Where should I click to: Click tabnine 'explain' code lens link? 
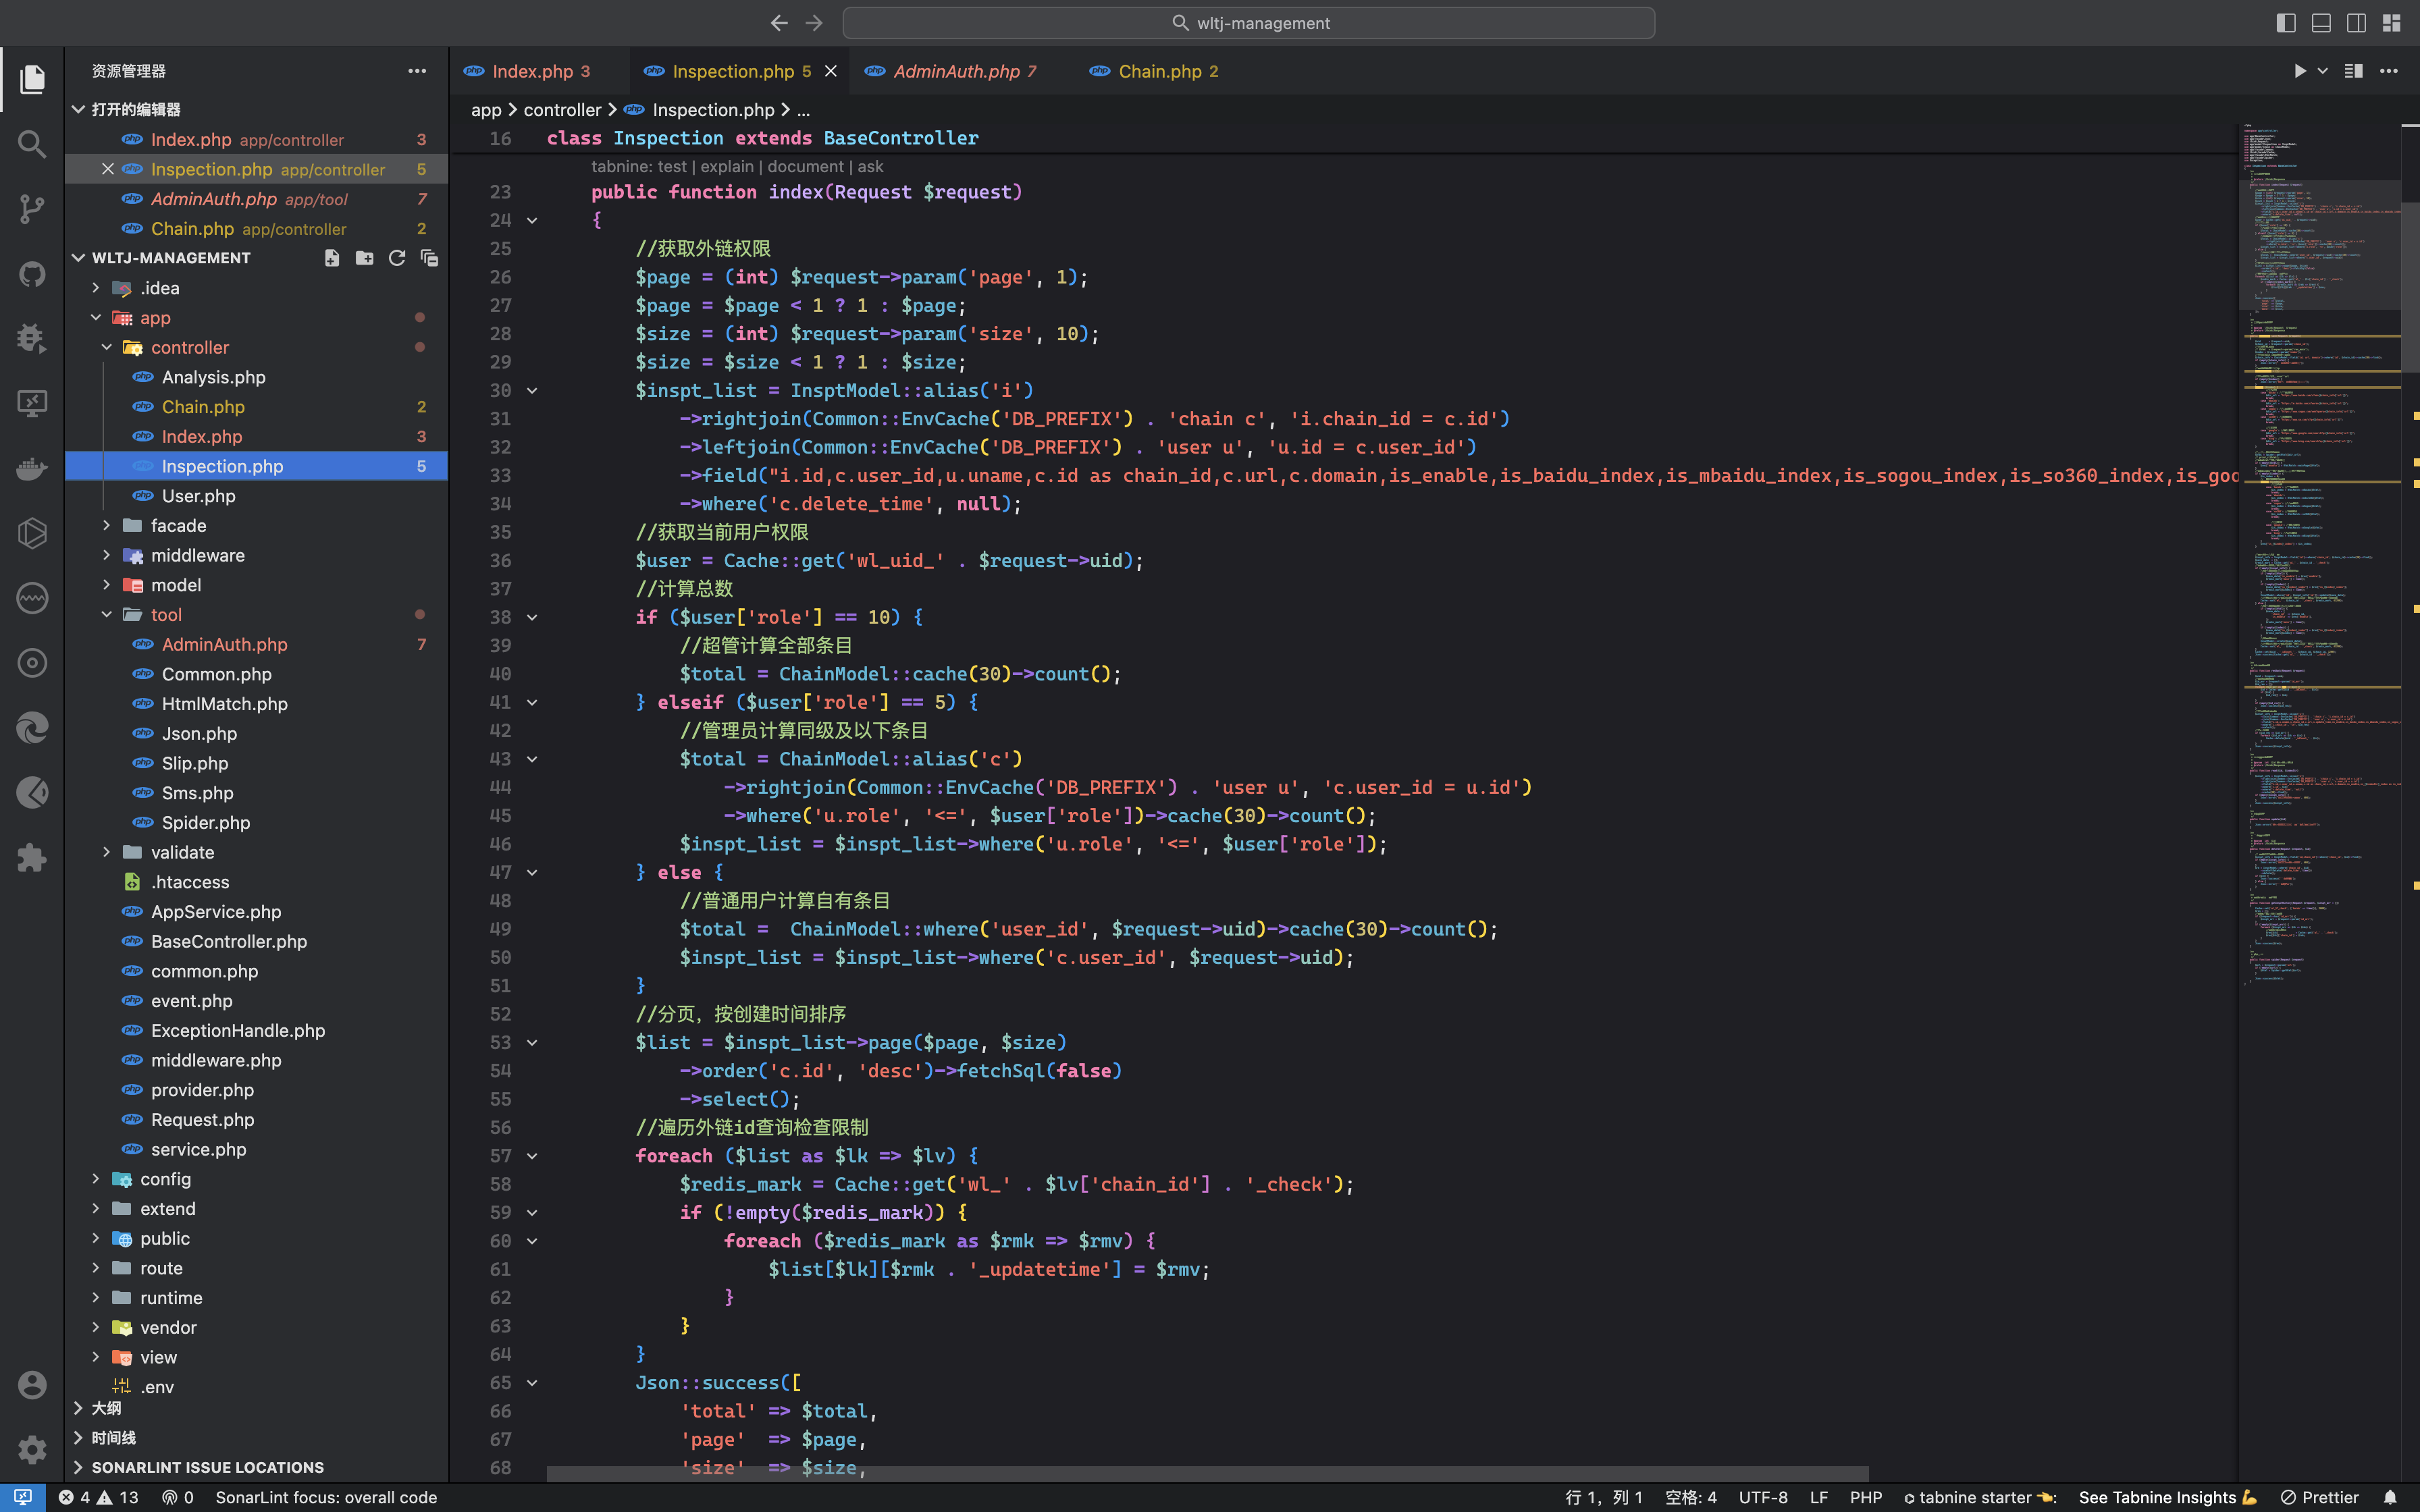click(x=726, y=167)
